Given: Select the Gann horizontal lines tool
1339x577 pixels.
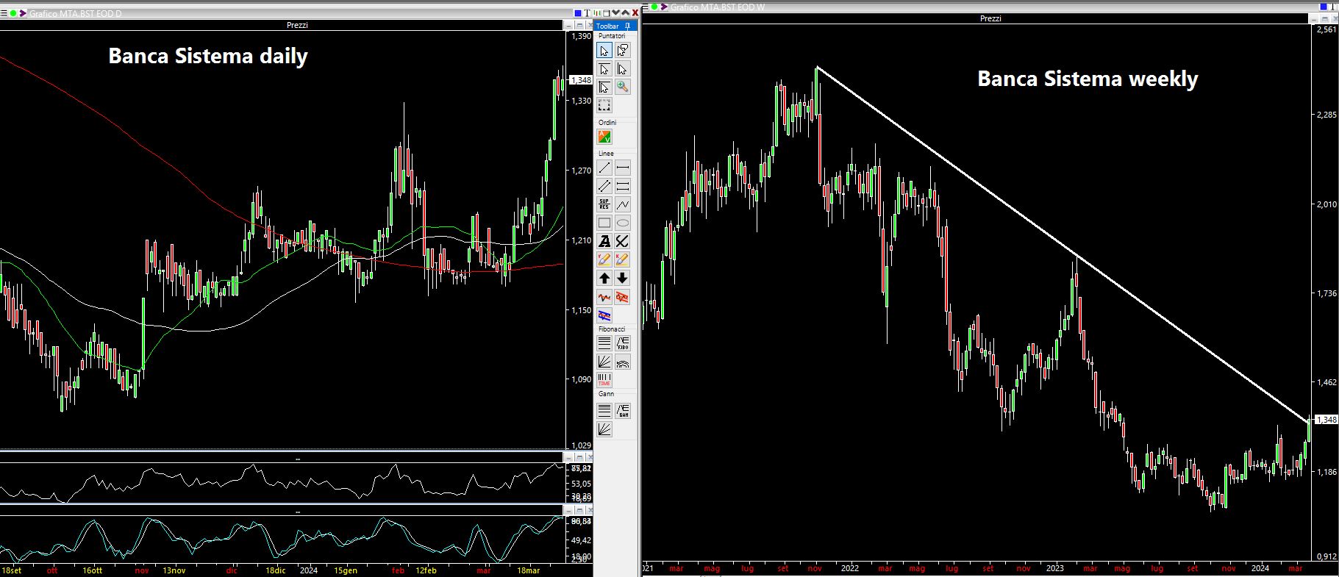Looking at the screenshot, I should click(x=604, y=410).
